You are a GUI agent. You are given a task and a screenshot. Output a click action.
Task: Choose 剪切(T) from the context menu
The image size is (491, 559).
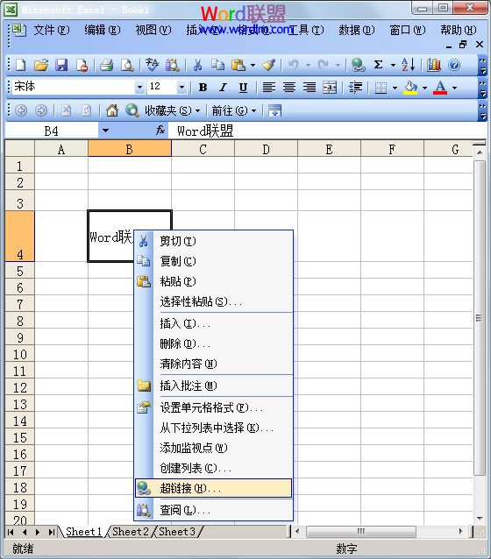coord(213,241)
